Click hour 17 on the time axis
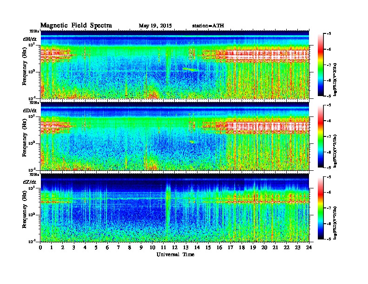Viewport: 368px width, 284px height. tap(230, 247)
